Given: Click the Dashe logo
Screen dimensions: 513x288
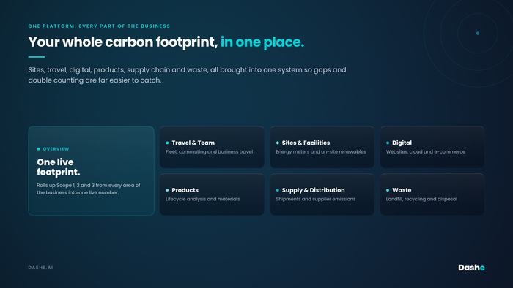Looking at the screenshot, I should tap(471, 268).
